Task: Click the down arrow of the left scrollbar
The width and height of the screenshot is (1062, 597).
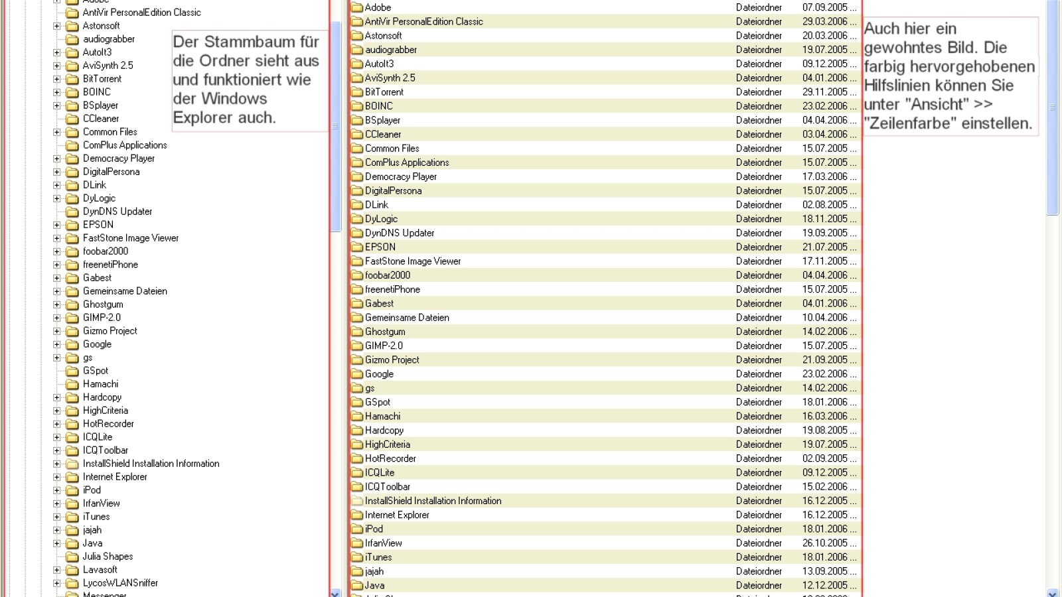Action: (335, 593)
